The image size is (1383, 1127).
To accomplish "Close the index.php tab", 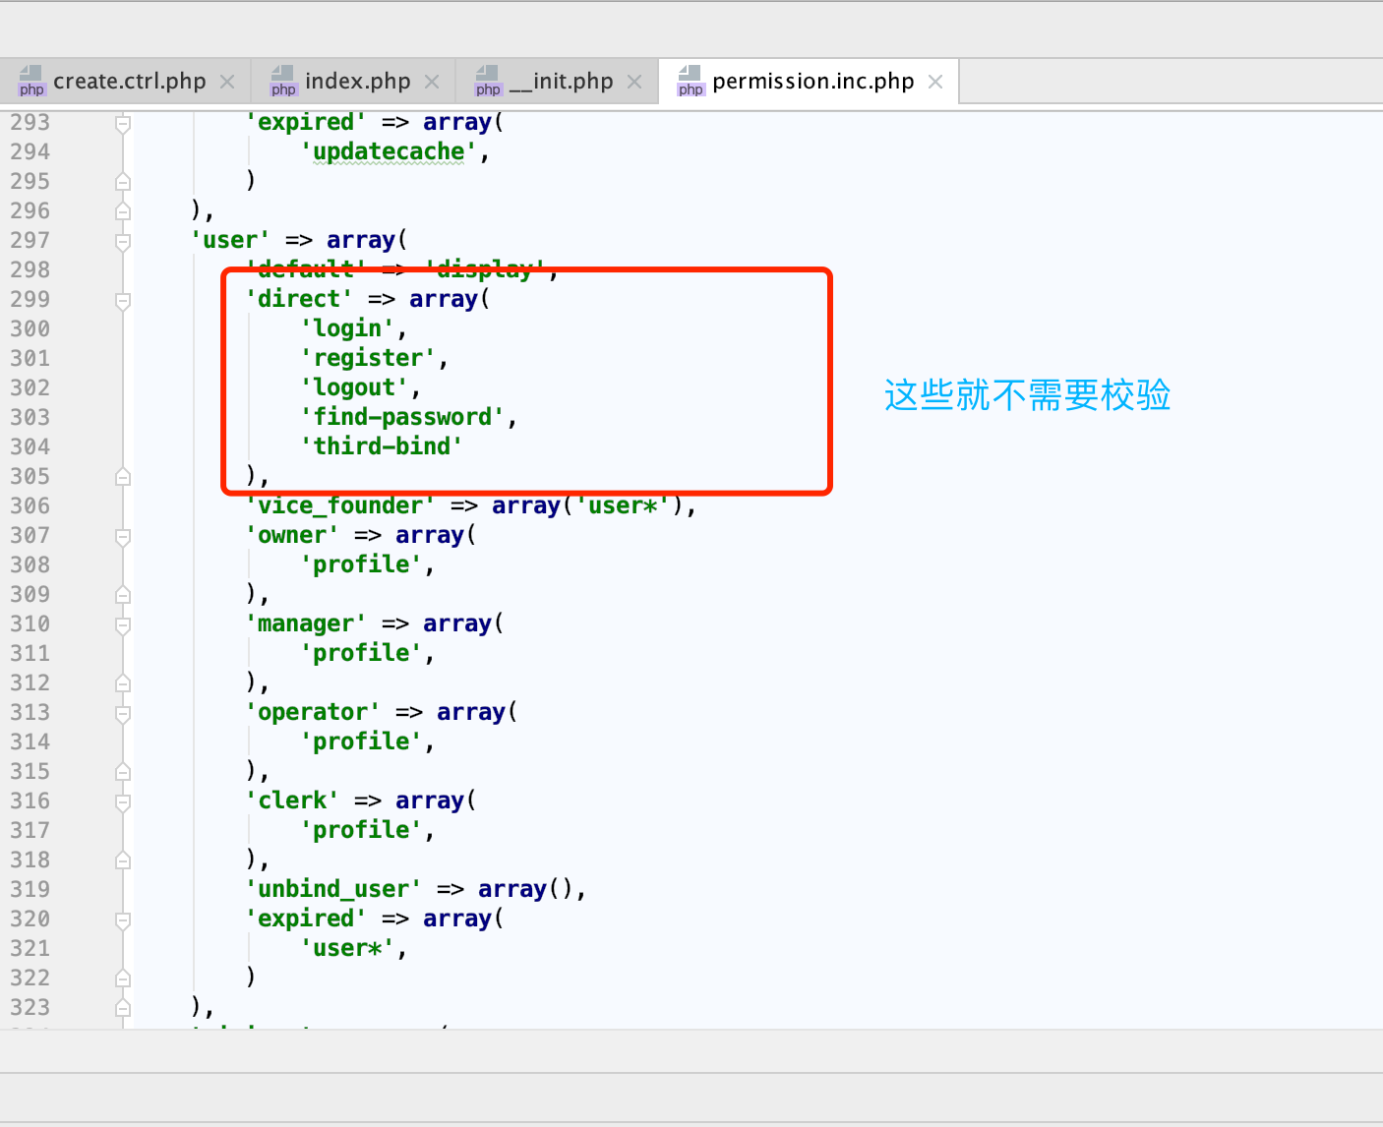I will coord(432,82).
